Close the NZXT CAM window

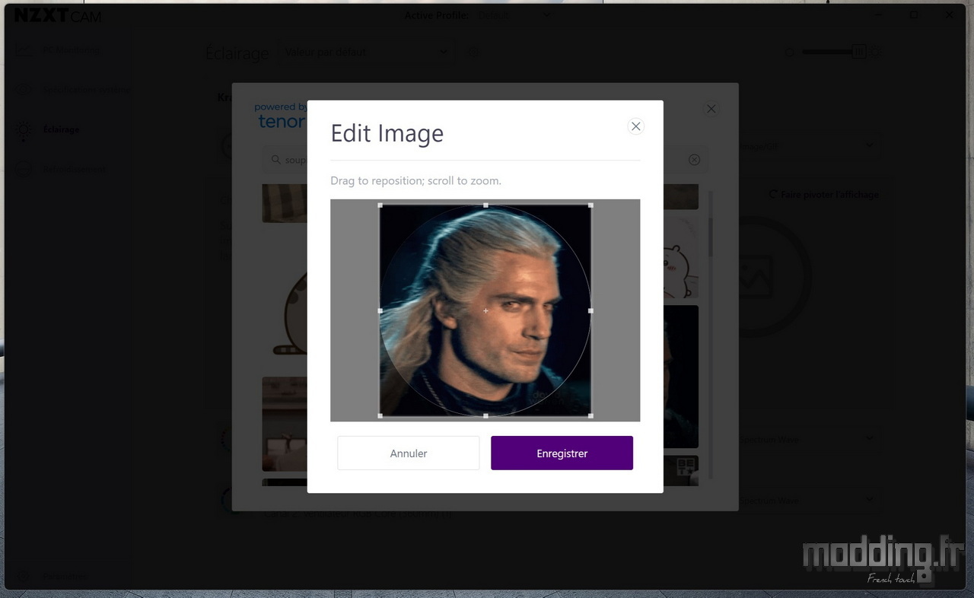point(949,14)
